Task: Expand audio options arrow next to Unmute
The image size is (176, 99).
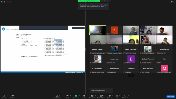Action: pyautogui.click(x=7, y=96)
